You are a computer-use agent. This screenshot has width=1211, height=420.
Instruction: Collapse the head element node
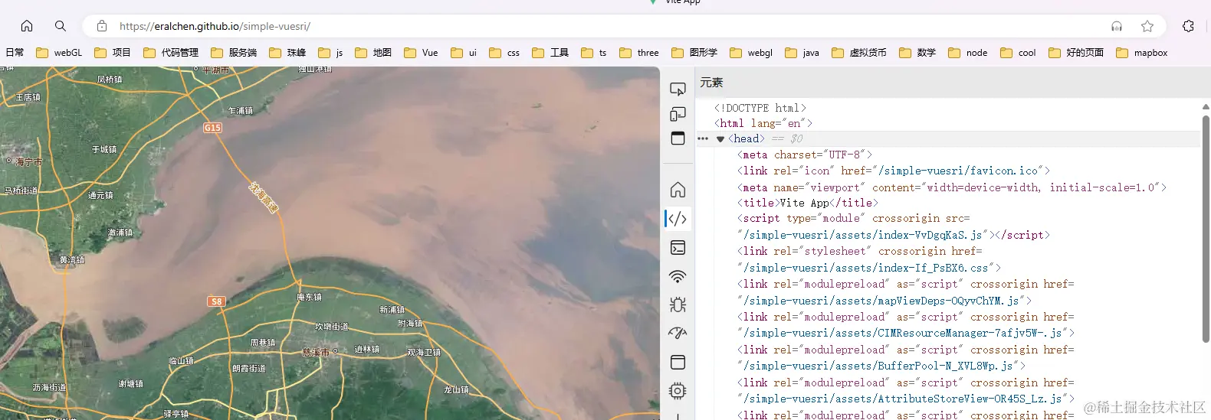720,139
